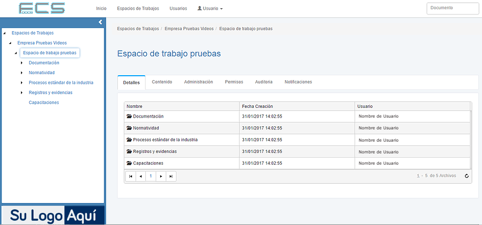Collapse the Empresa Pruebas Videos node
This screenshot has height=225, width=482.
pyautogui.click(x=10, y=43)
